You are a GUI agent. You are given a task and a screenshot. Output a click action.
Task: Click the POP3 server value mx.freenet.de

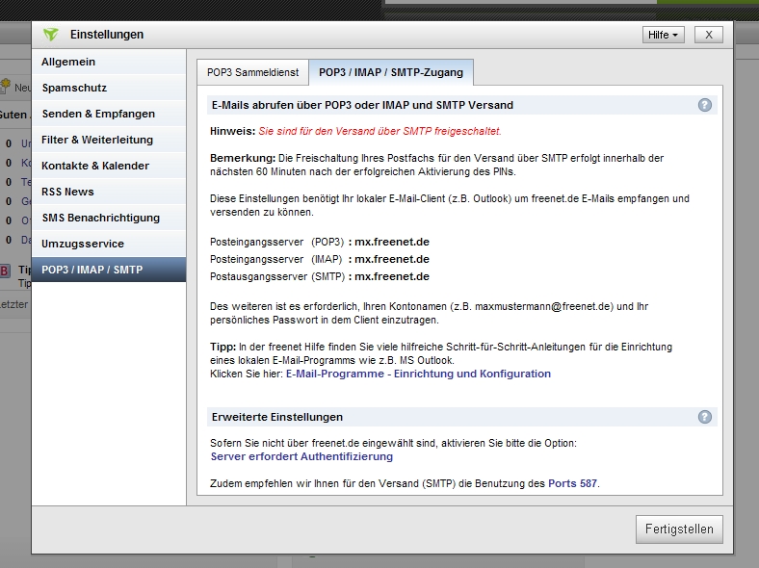(392, 242)
